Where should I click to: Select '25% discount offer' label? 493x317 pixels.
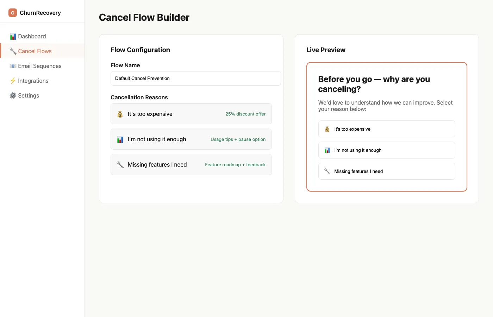pos(245,114)
